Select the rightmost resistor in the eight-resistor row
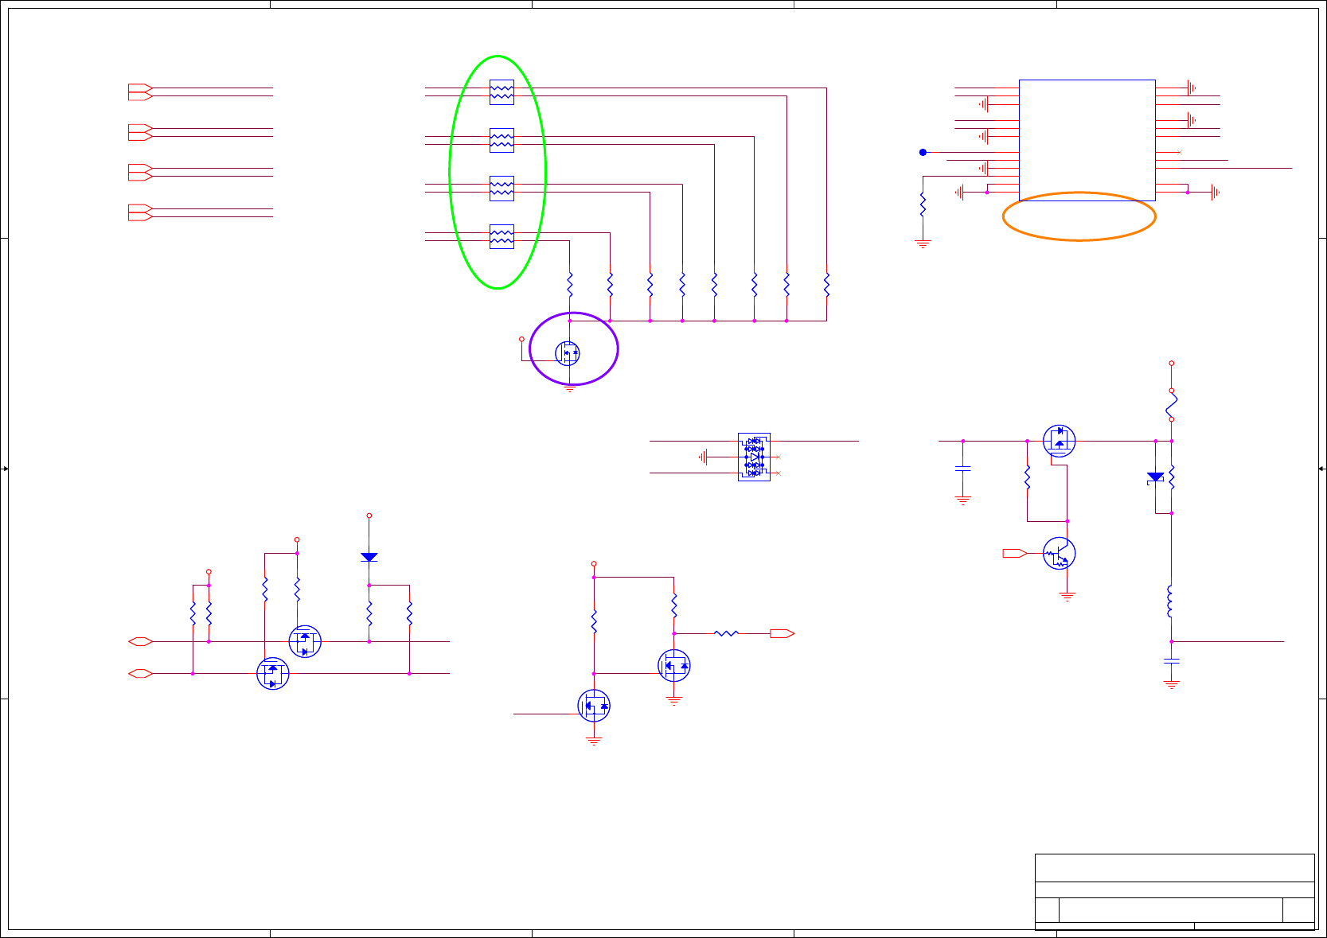 pos(826,284)
